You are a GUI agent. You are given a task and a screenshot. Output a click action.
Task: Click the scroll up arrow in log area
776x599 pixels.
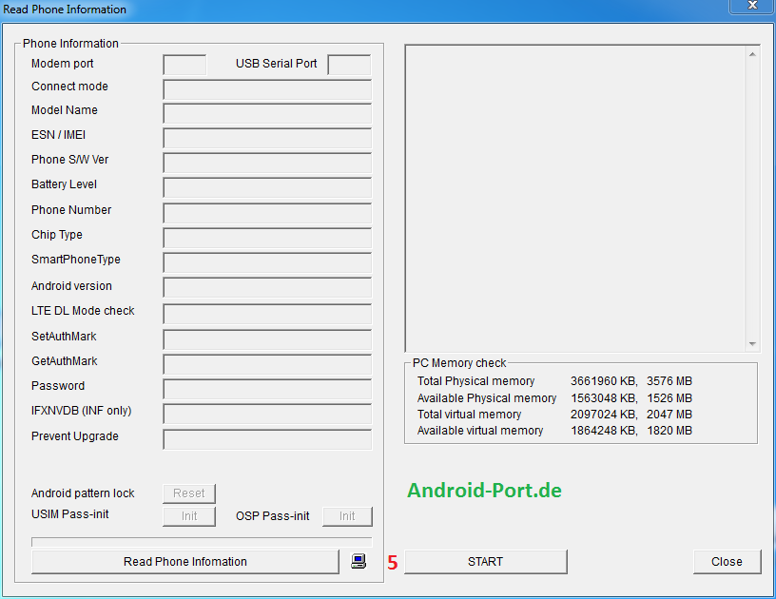[x=752, y=54]
